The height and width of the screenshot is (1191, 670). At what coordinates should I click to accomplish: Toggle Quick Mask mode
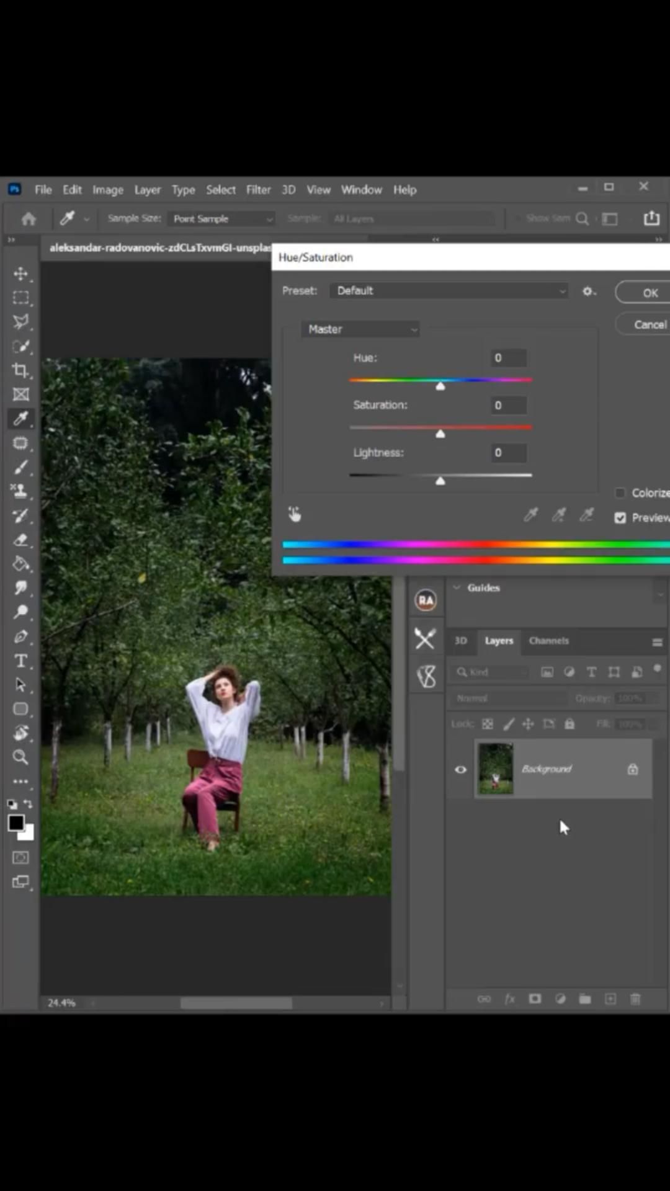(20, 858)
